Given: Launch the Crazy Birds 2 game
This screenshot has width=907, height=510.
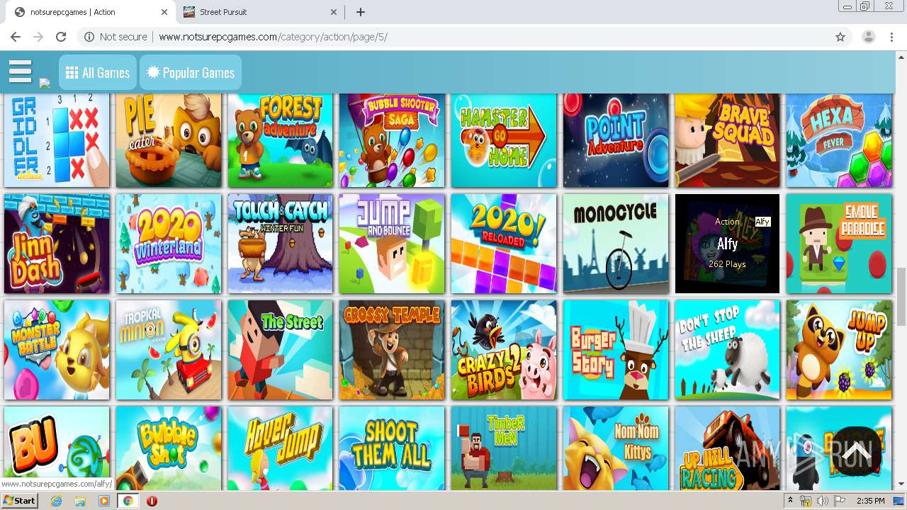Looking at the screenshot, I should 504,350.
